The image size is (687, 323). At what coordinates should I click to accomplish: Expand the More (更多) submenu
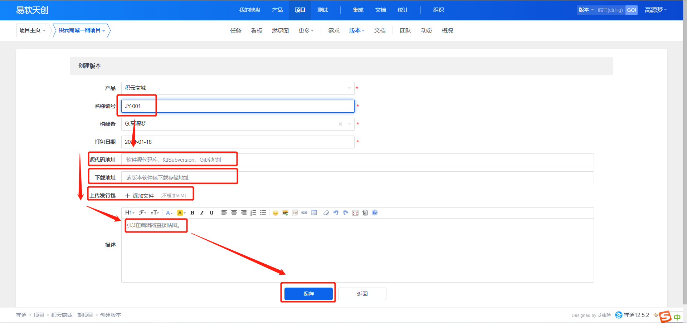306,31
